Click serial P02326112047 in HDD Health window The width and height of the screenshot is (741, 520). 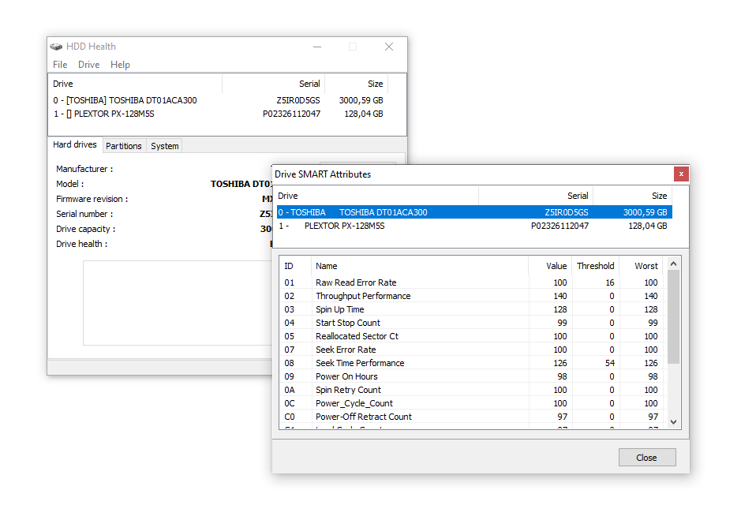click(291, 114)
